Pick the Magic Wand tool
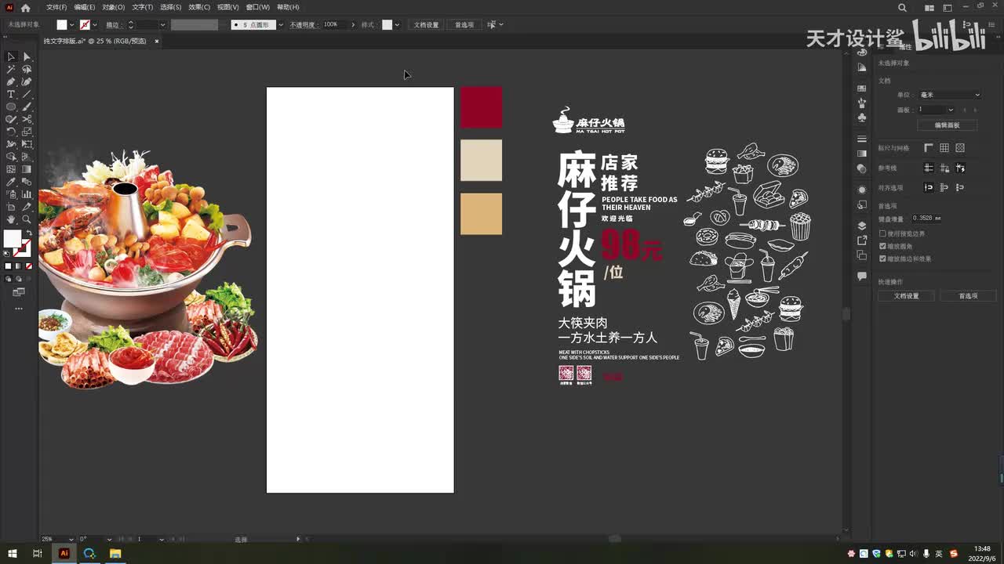This screenshot has height=564, width=1004. click(x=11, y=69)
